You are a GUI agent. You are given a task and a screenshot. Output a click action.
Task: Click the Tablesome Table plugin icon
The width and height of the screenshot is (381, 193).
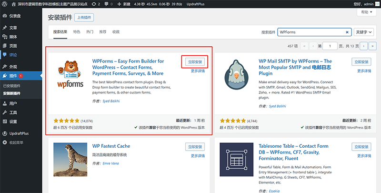pyautogui.click(x=236, y=160)
